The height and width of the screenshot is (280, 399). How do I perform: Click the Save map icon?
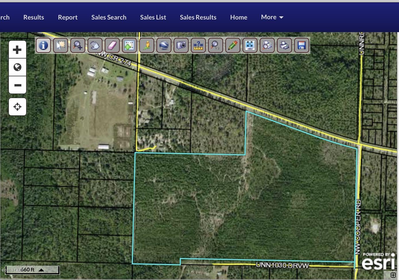coord(302,45)
